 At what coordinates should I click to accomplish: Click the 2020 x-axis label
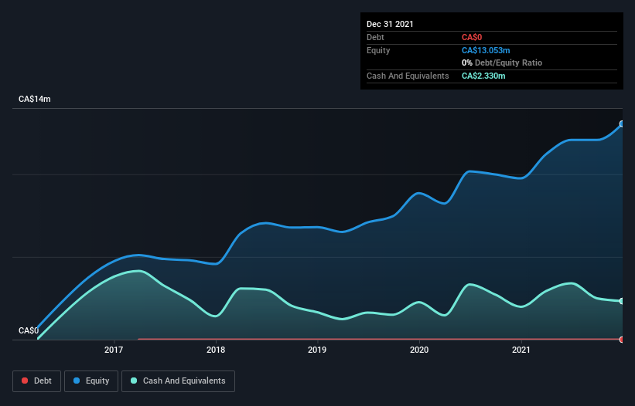coord(419,350)
